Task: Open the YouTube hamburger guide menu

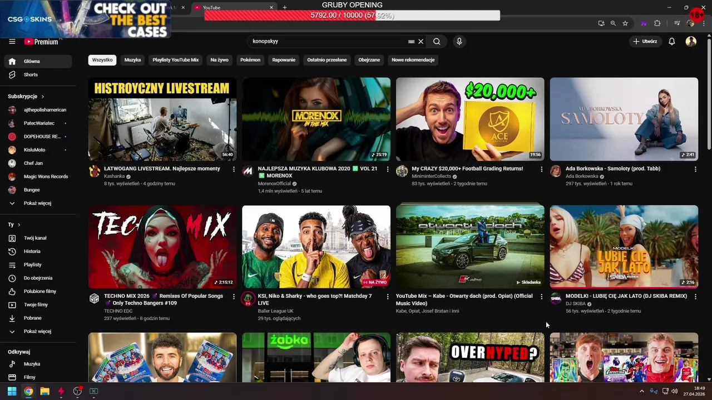Action: [x=12, y=42]
